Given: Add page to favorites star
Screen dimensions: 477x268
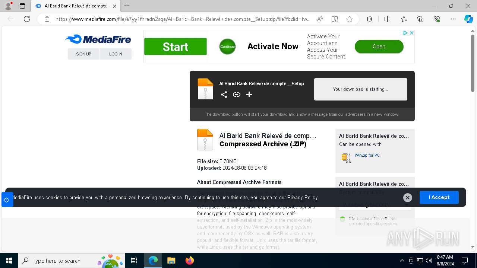Looking at the screenshot, I should [x=350, y=19].
